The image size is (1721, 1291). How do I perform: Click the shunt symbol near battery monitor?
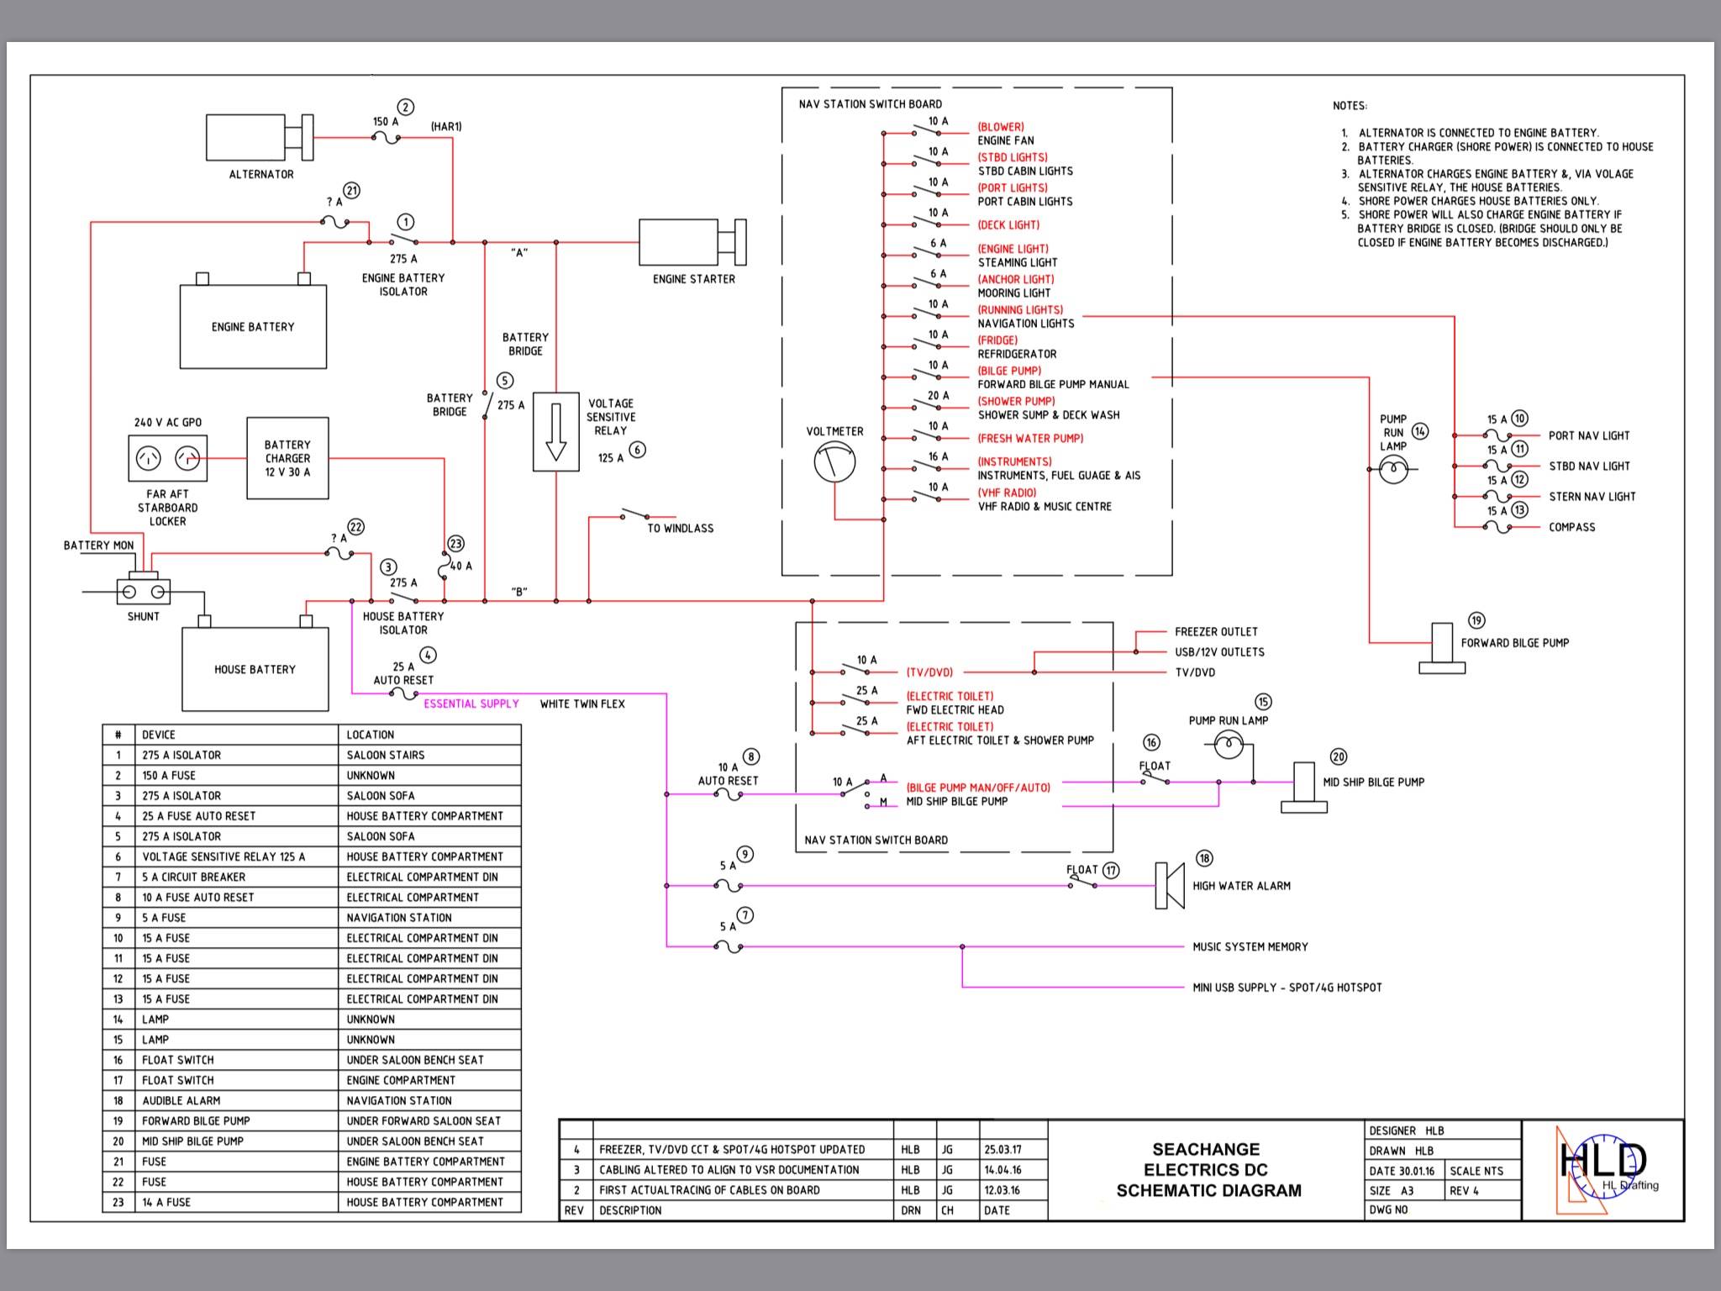pyautogui.click(x=143, y=591)
